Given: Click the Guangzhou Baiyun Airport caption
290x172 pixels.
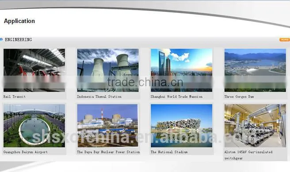Looking at the screenshot, I should tap(26, 152).
